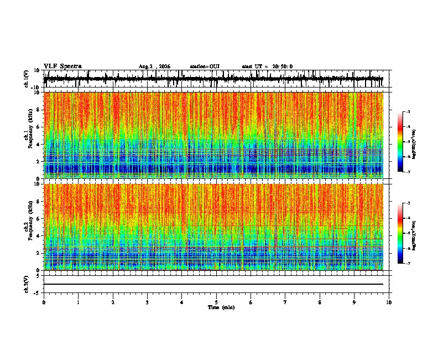This screenshot has height=339, width=438.
Task: Click the 'VLF Spectra' title text
Action: point(62,66)
